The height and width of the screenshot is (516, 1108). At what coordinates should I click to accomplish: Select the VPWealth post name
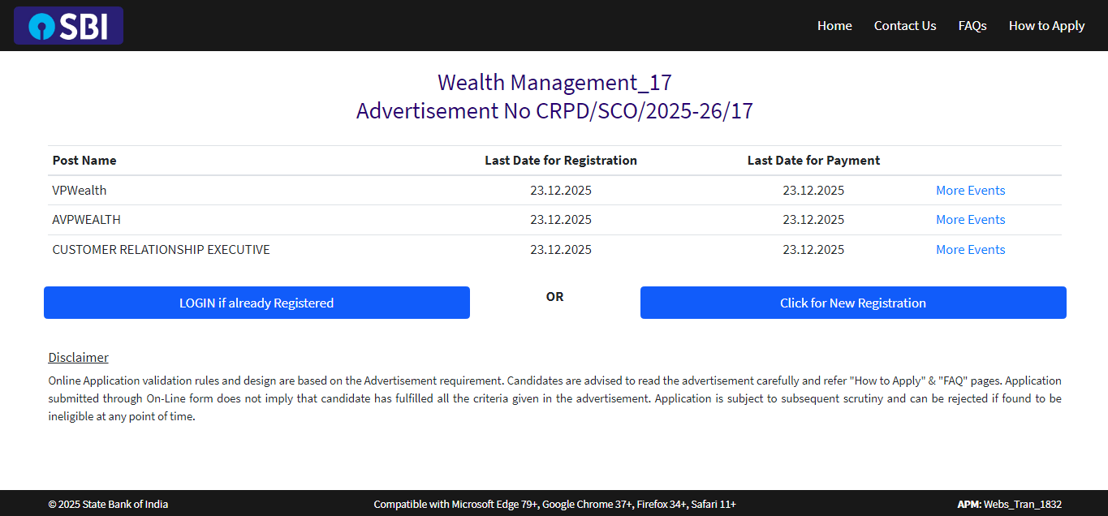click(79, 190)
